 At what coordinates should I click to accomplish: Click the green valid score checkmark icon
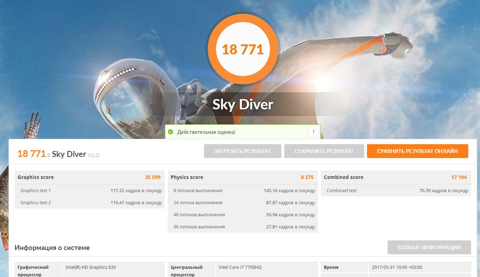pos(171,132)
